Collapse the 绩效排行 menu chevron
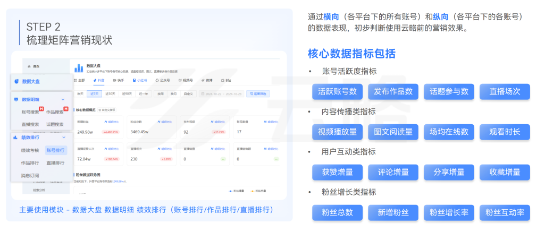This screenshot has height=232, width=545. click(63, 137)
